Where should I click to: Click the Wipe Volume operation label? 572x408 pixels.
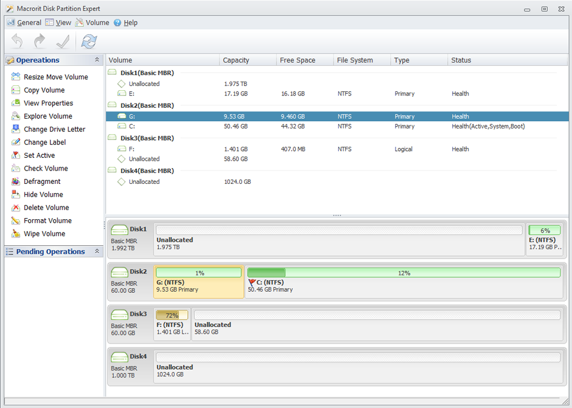click(44, 234)
